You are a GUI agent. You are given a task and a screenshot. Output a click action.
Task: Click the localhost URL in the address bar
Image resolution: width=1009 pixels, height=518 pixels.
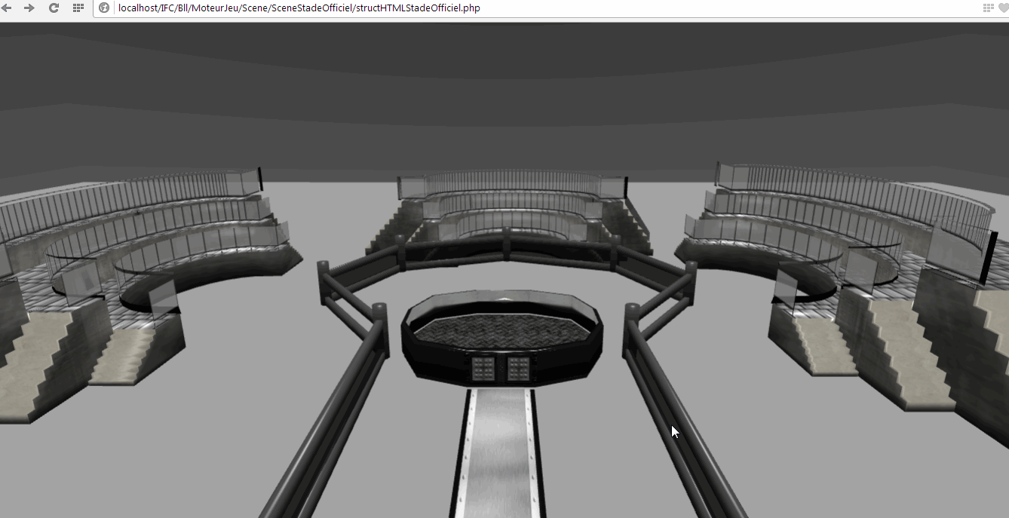pos(299,8)
